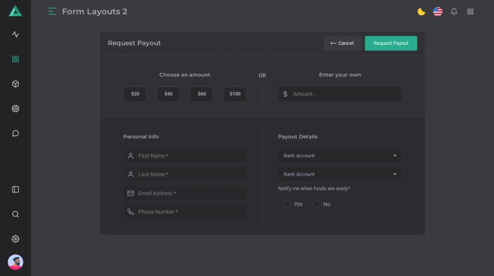Click the notification bell icon

[454, 11]
